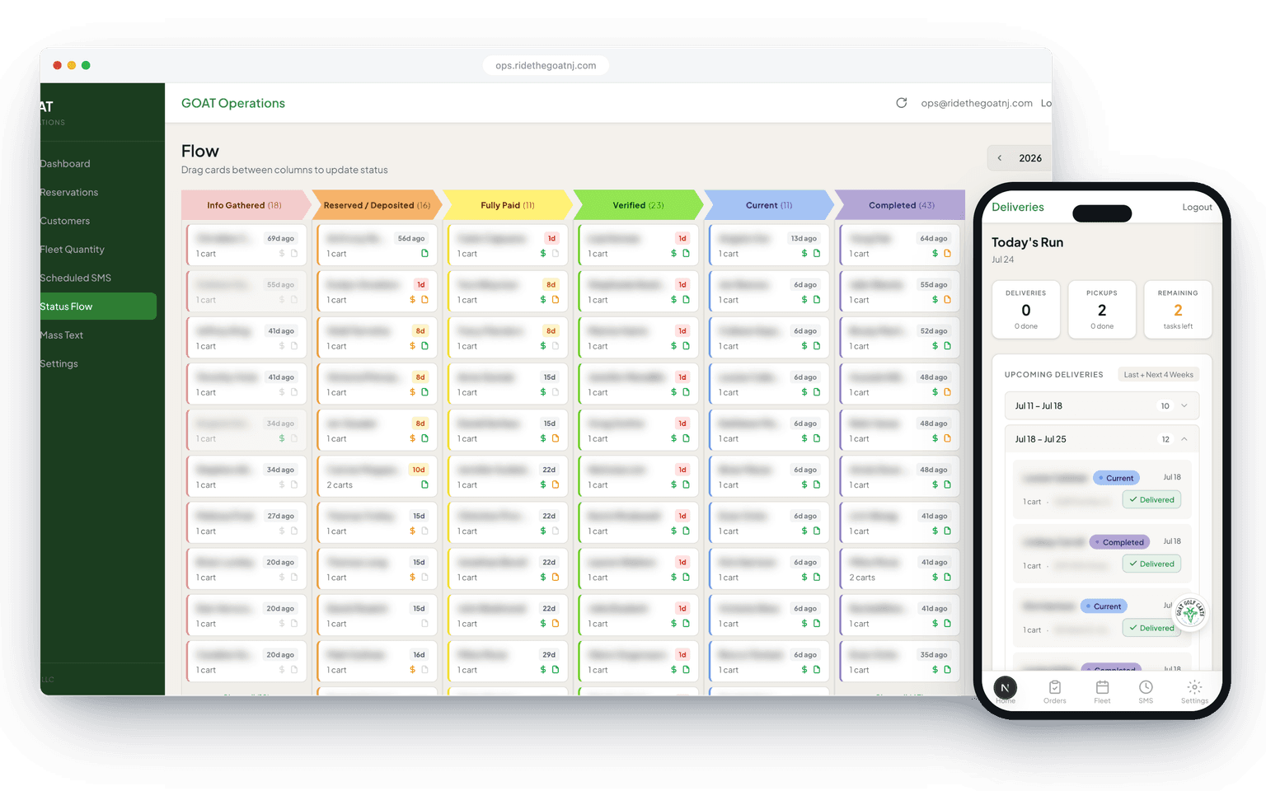Open Settings in the desktop sidebar
Viewport: 1266px width, 791px height.
59,364
